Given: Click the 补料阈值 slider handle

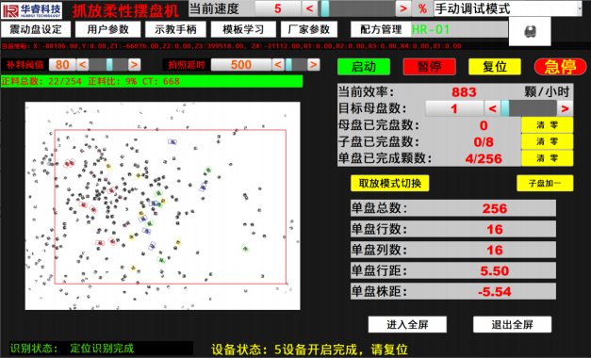Looking at the screenshot, I should [x=109, y=65].
